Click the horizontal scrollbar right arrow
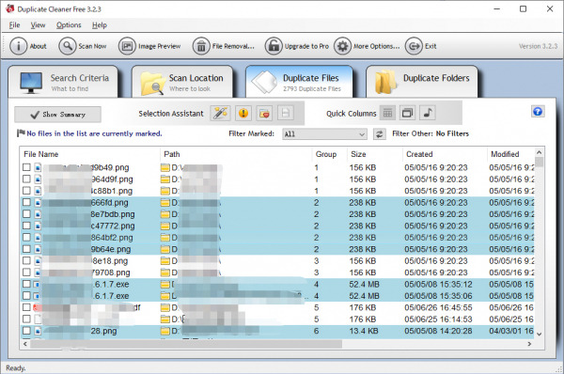The width and height of the screenshot is (564, 374). [529, 344]
